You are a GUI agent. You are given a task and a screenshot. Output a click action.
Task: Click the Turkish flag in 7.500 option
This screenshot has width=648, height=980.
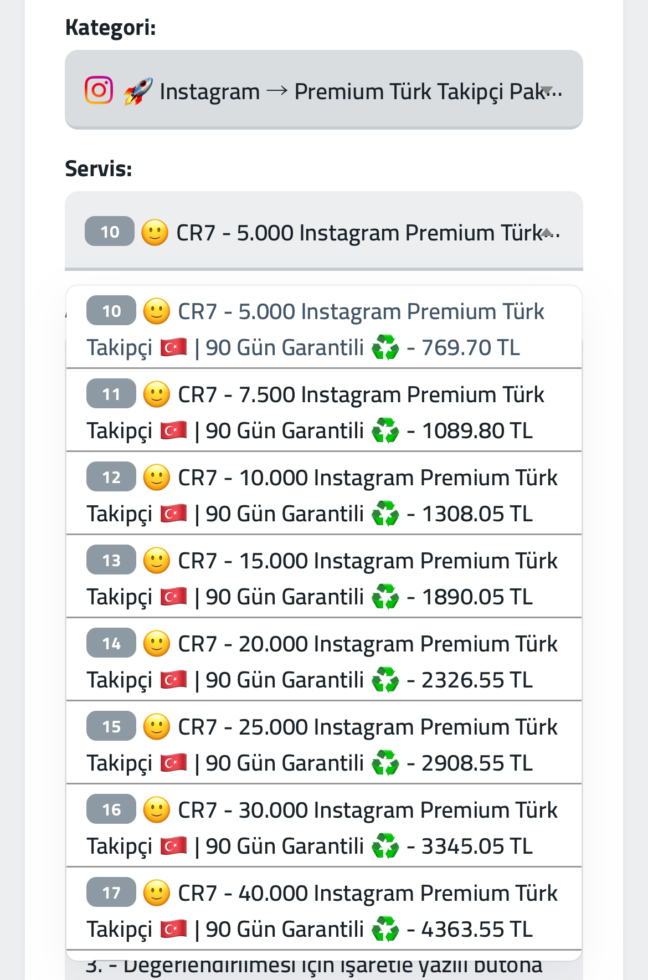click(174, 430)
